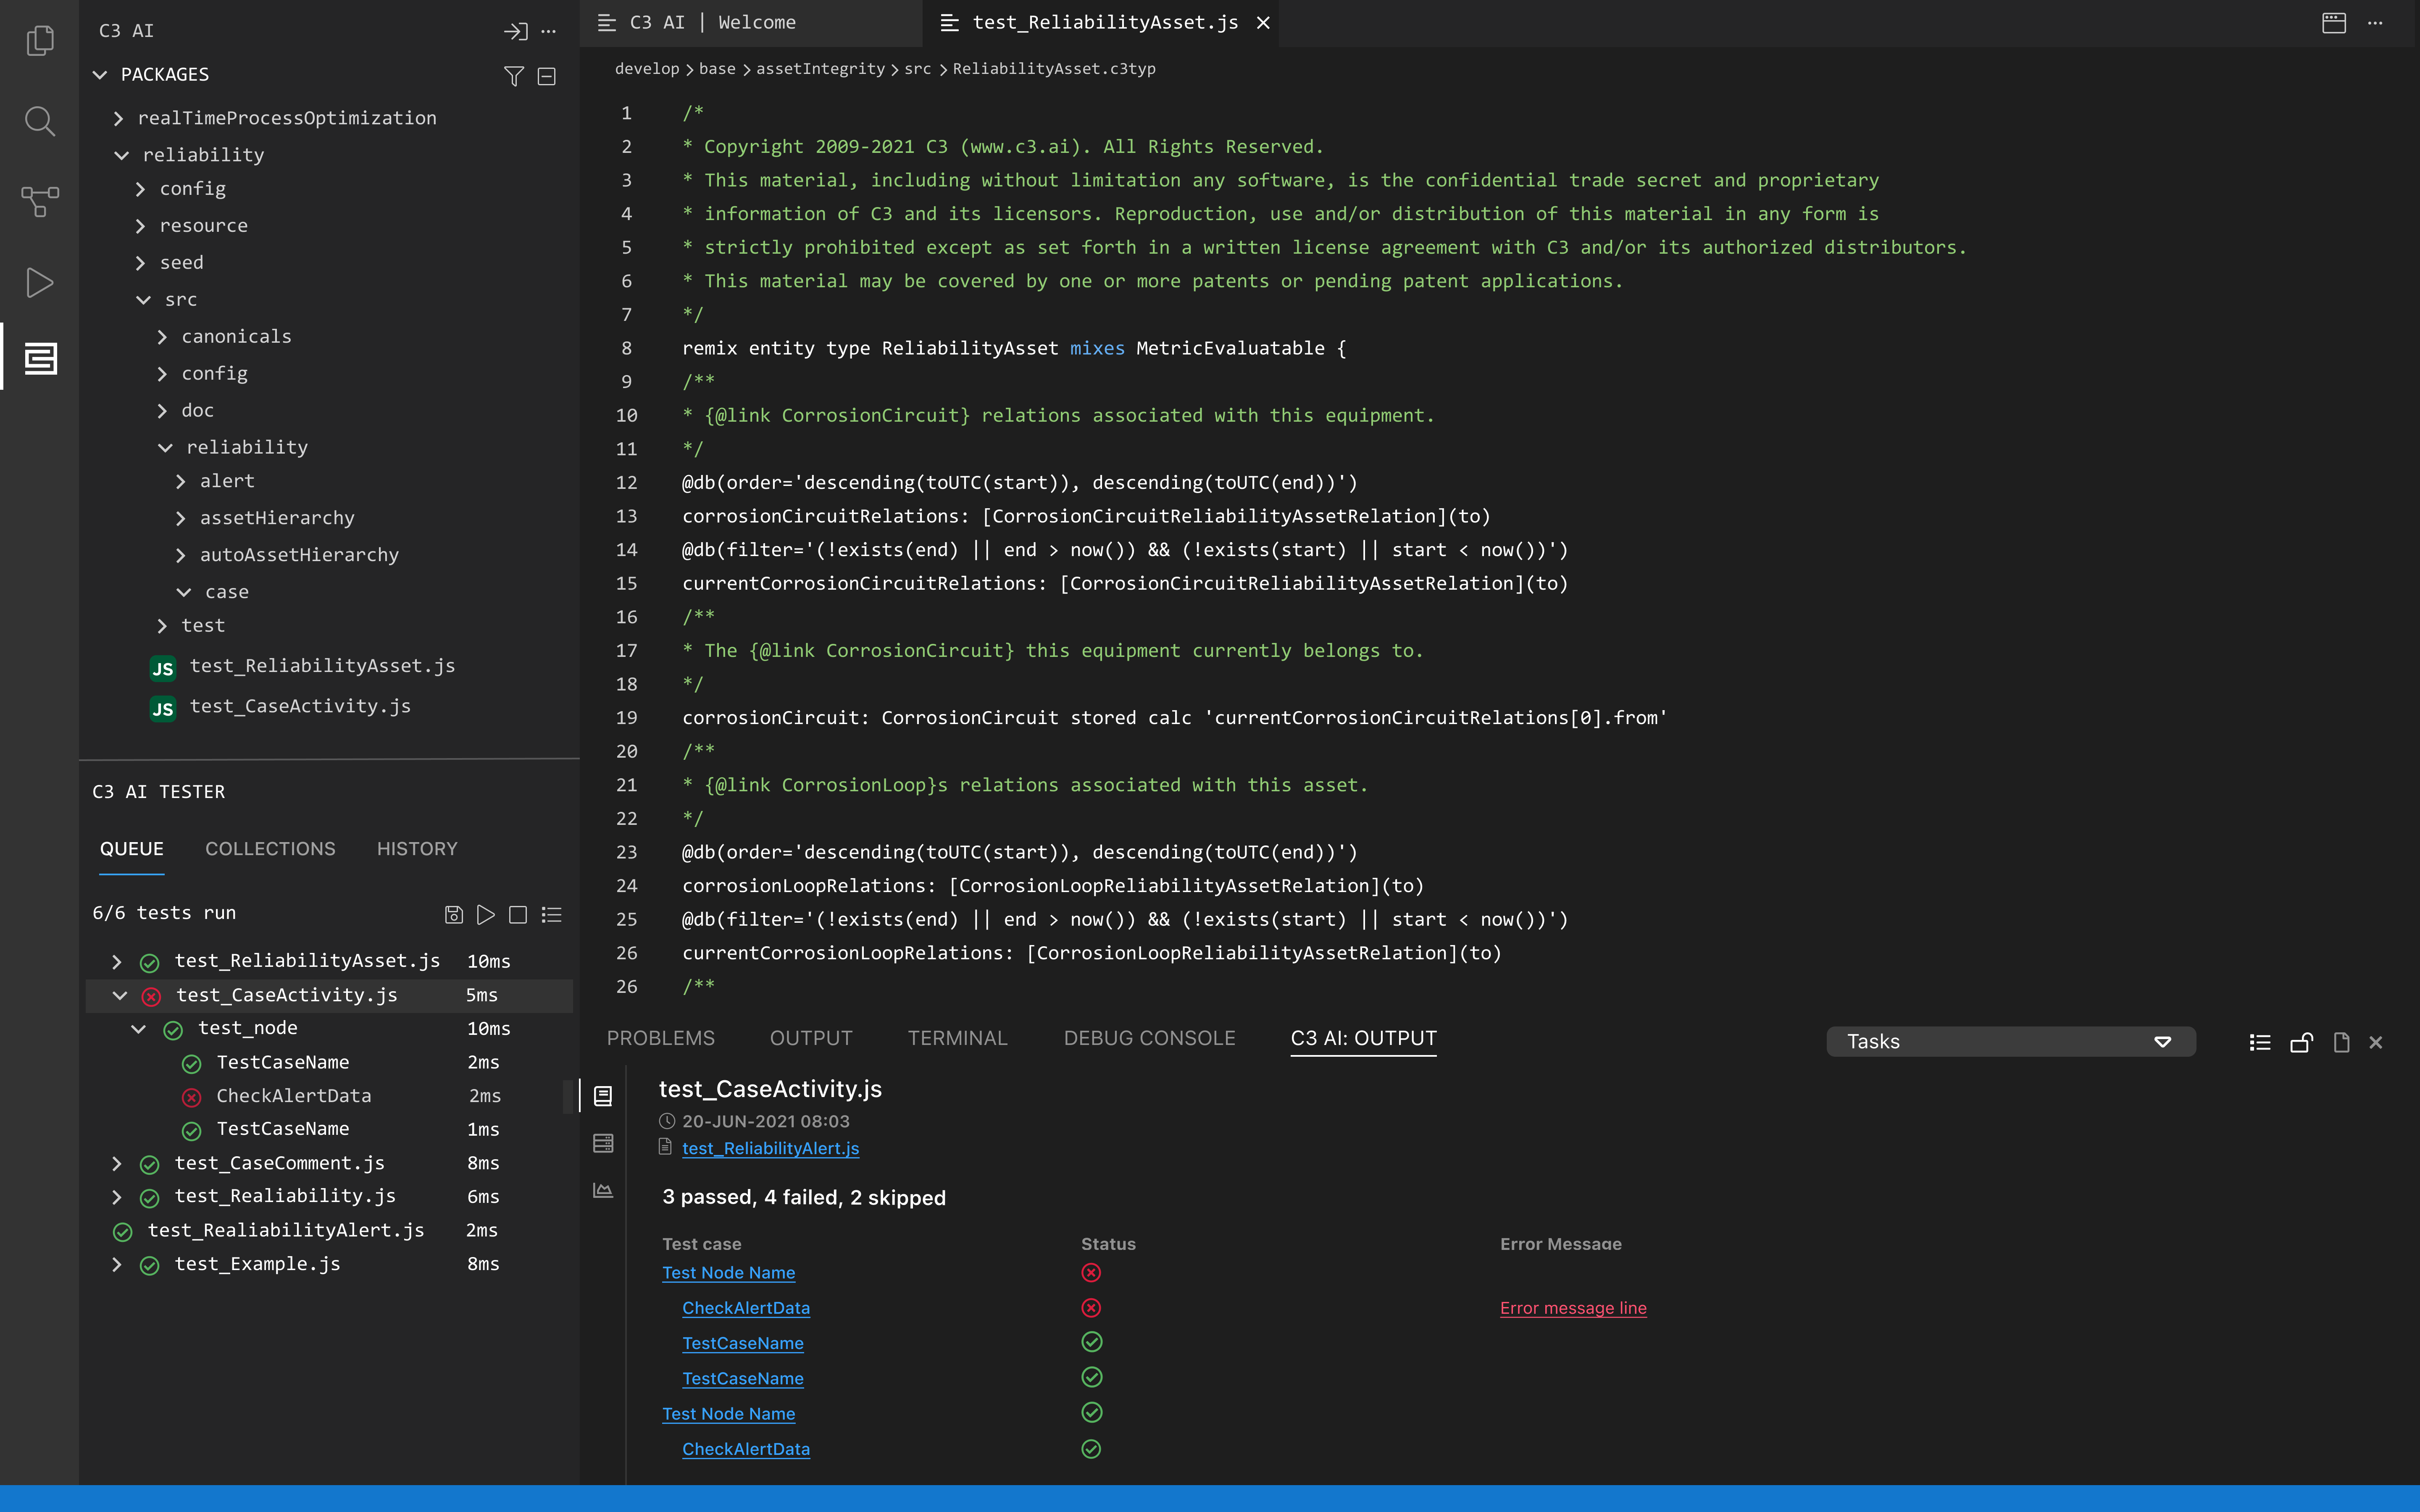
Task: Toggle the editor layout icon at top right
Action: [x=2333, y=23]
